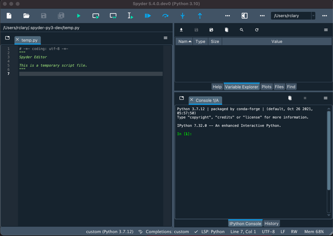The height and width of the screenshot is (236, 333).
Task: Click the RW permissions status
Action: tap(294, 232)
